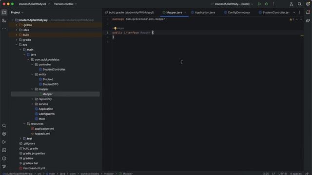This screenshot has height=175, width=312.
Task: Collapse the src folder
Action: 17,45
